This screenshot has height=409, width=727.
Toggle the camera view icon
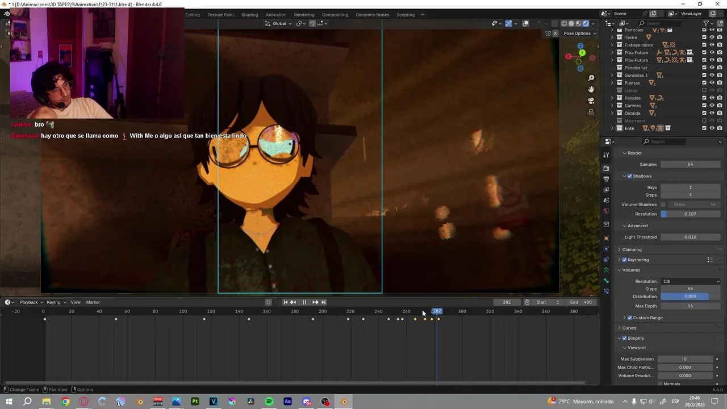tap(591, 101)
